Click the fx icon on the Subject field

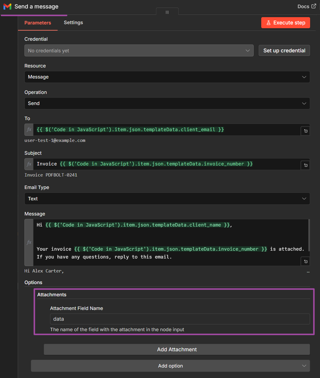(29, 164)
